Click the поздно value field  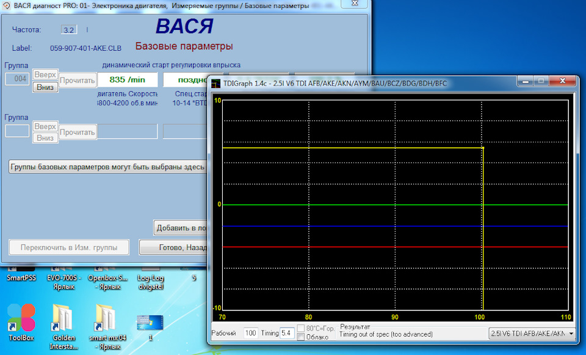pyautogui.click(x=186, y=79)
